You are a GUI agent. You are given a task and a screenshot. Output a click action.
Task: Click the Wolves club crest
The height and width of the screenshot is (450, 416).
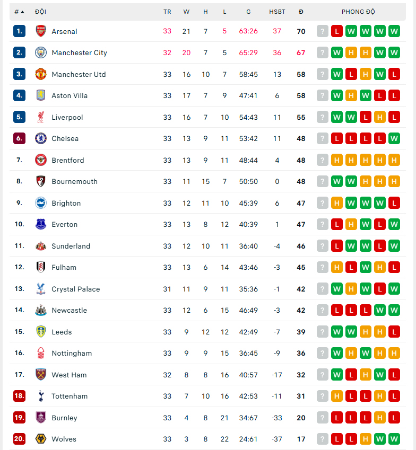click(x=41, y=439)
